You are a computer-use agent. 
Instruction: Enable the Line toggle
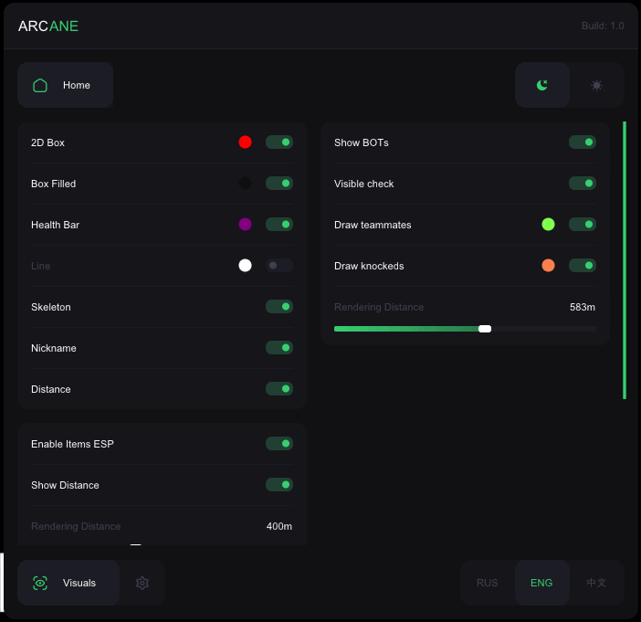coord(279,266)
